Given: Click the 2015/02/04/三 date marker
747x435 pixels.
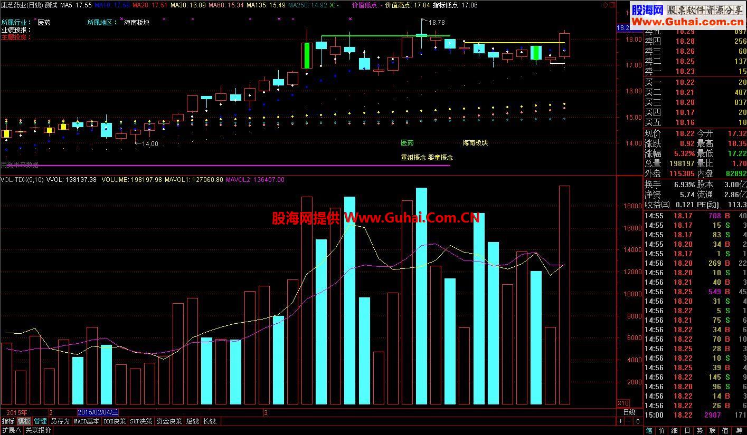Looking at the screenshot, I should (98, 412).
